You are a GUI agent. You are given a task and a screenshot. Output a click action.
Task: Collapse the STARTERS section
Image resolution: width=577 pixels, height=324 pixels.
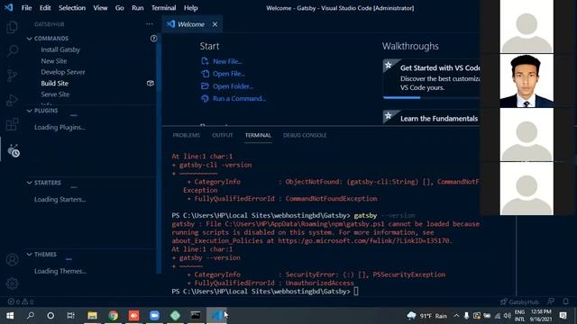(x=30, y=183)
